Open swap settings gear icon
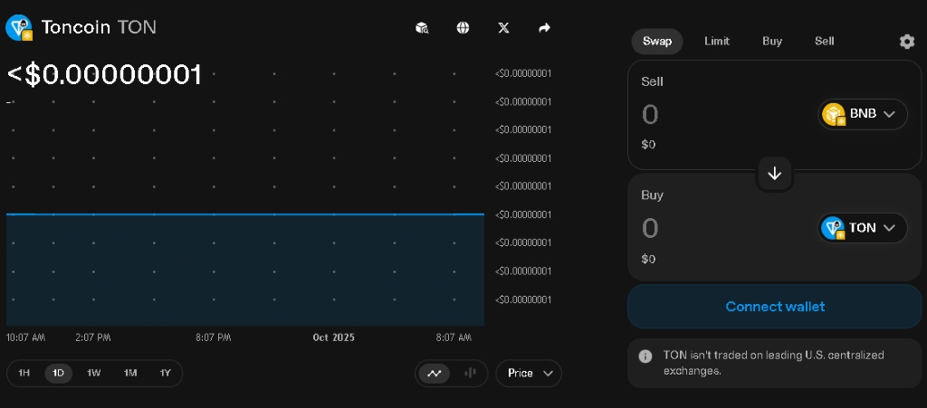 (x=906, y=42)
